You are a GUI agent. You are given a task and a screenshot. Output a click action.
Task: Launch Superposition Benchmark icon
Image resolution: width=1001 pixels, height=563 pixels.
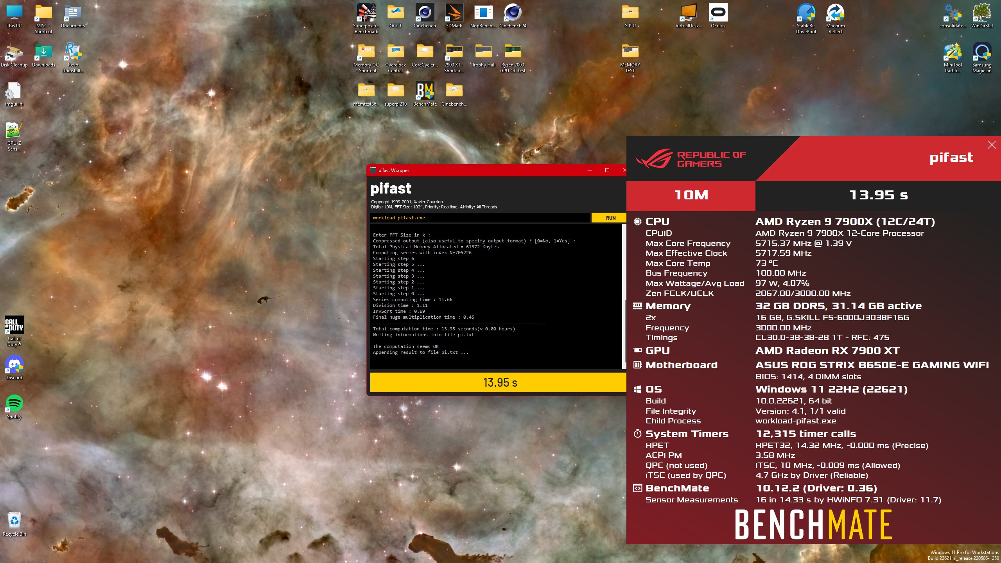click(366, 19)
